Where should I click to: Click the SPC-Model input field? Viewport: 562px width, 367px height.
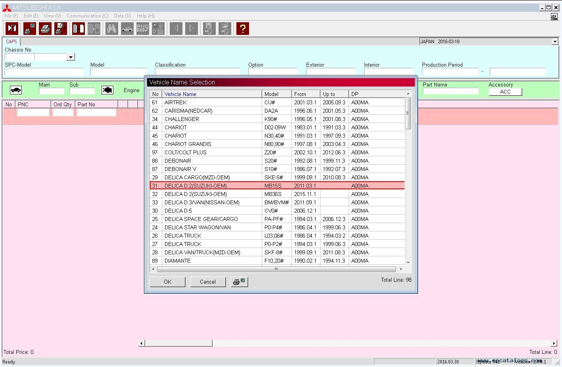point(44,72)
